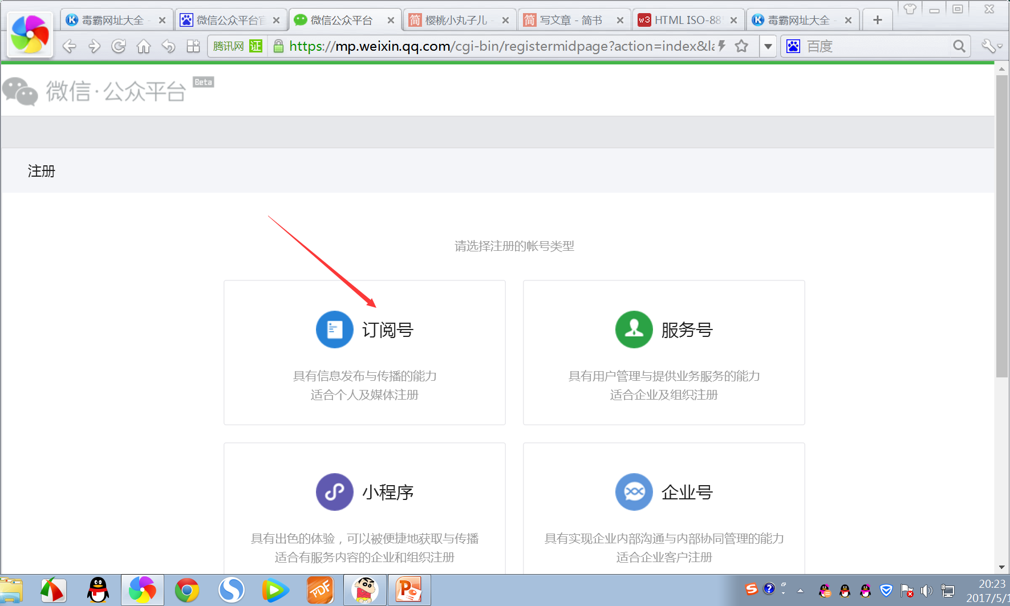Click the 百度 search input field
The width and height of the screenshot is (1010, 606).
(x=877, y=46)
